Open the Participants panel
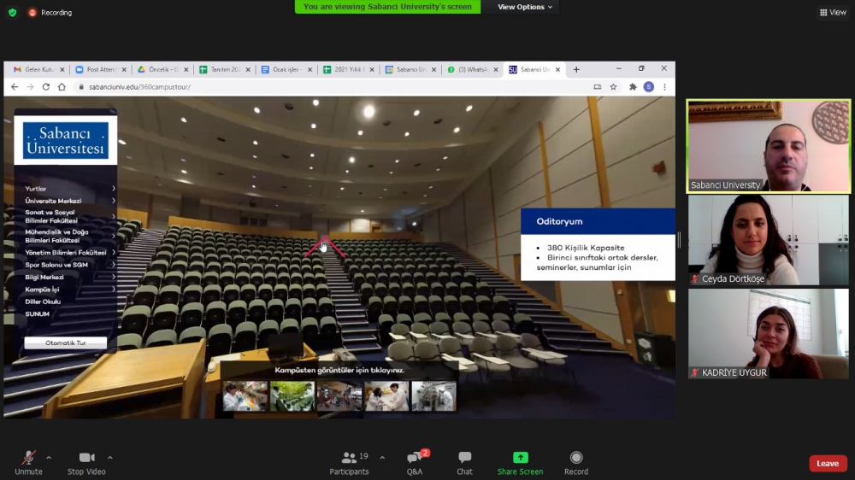 pos(349,463)
